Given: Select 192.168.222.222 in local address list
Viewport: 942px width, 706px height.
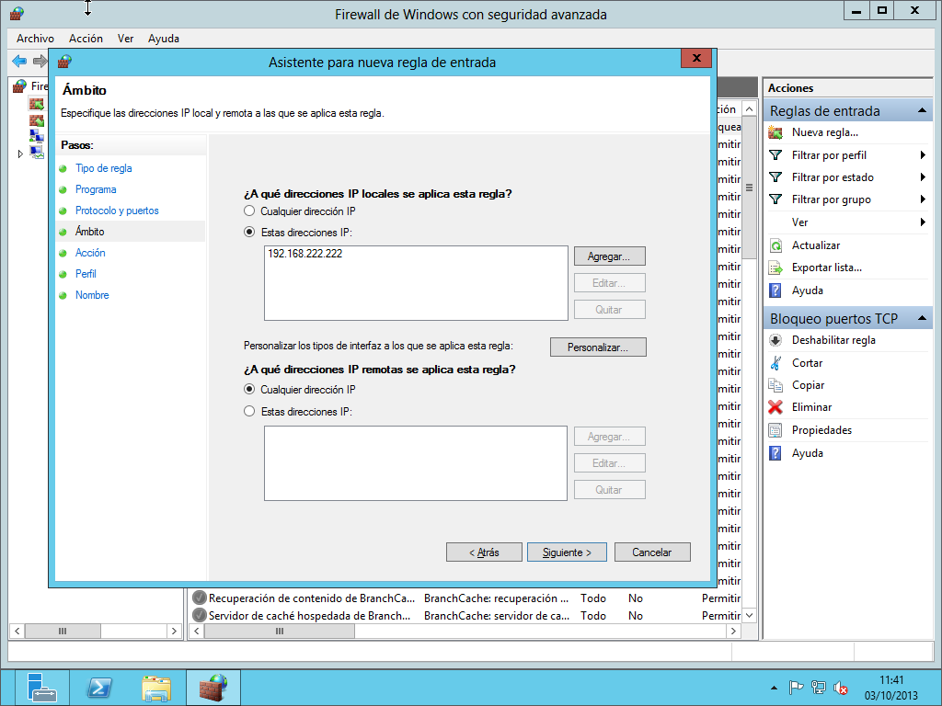Looking at the screenshot, I should [305, 254].
